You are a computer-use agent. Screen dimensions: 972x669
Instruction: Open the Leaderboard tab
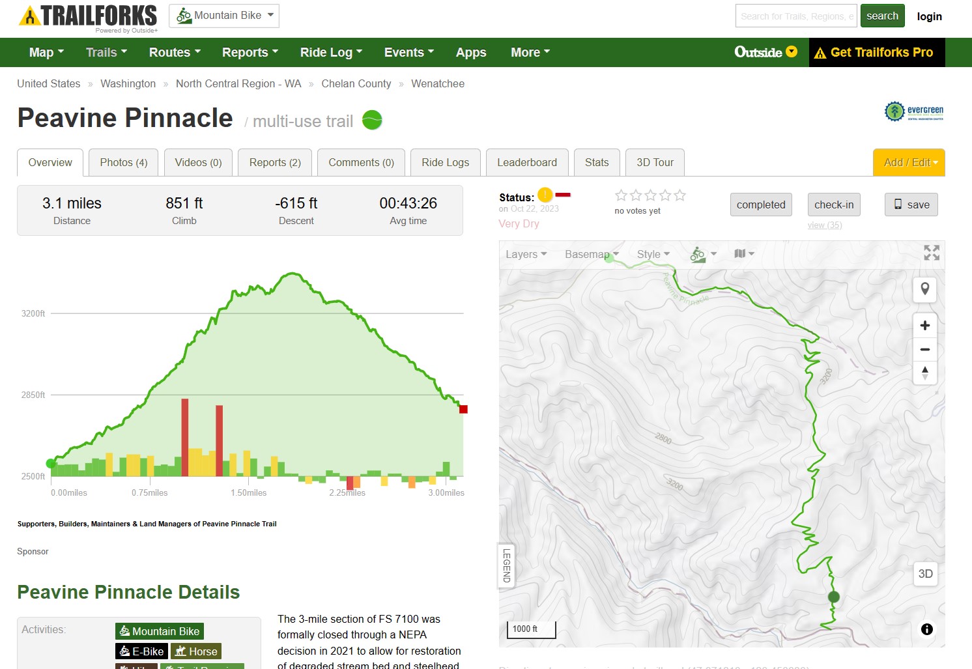click(x=527, y=162)
